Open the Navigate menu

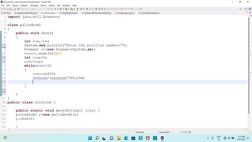(34, 6)
